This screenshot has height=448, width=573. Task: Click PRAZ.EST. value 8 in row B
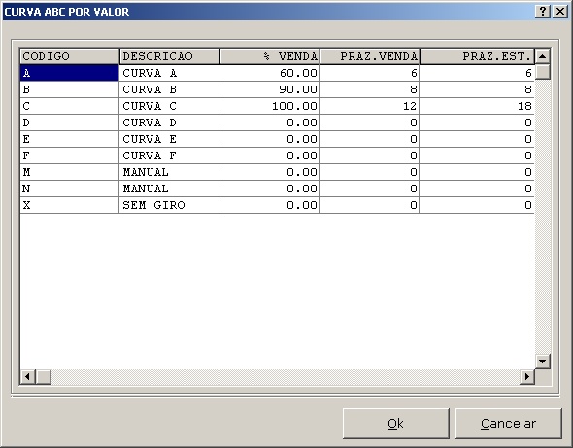click(477, 89)
